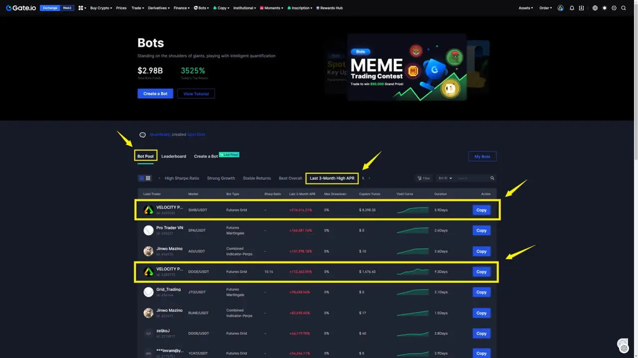Expand Buy Crypto dropdown
Viewport: 638px width, 358px height.
(101, 8)
